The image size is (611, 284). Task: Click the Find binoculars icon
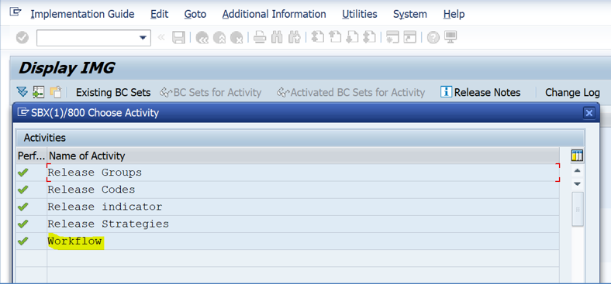pyautogui.click(x=277, y=38)
